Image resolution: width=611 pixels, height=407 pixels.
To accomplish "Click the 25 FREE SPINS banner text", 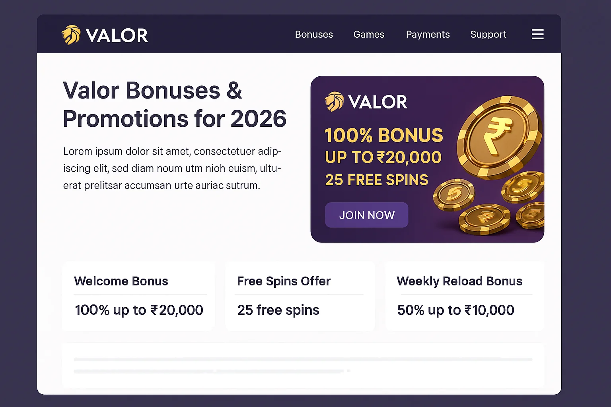I will point(376,180).
